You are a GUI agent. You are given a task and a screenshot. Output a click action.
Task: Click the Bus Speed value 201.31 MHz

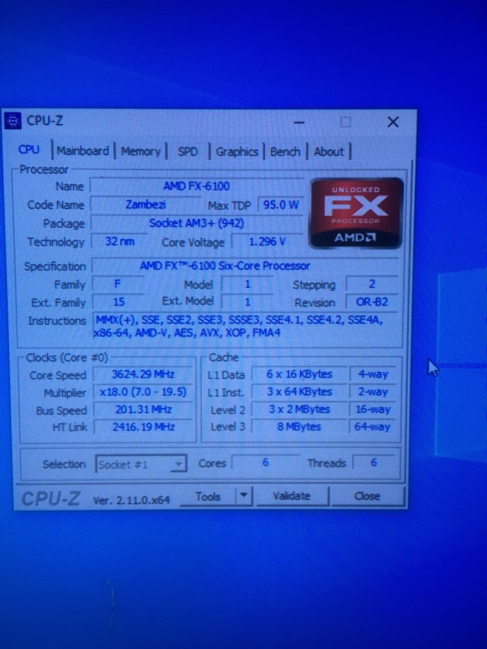144,410
